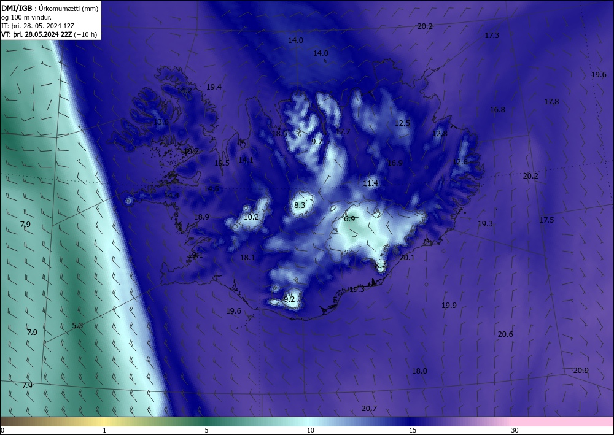The image size is (614, 435).
Task: Click the map value 18.0
Action: tap(420, 371)
